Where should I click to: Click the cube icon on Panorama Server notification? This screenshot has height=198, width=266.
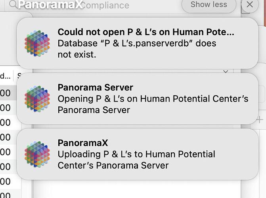(x=37, y=98)
